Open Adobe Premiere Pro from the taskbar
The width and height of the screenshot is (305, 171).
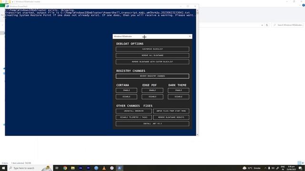[x=88, y=168]
